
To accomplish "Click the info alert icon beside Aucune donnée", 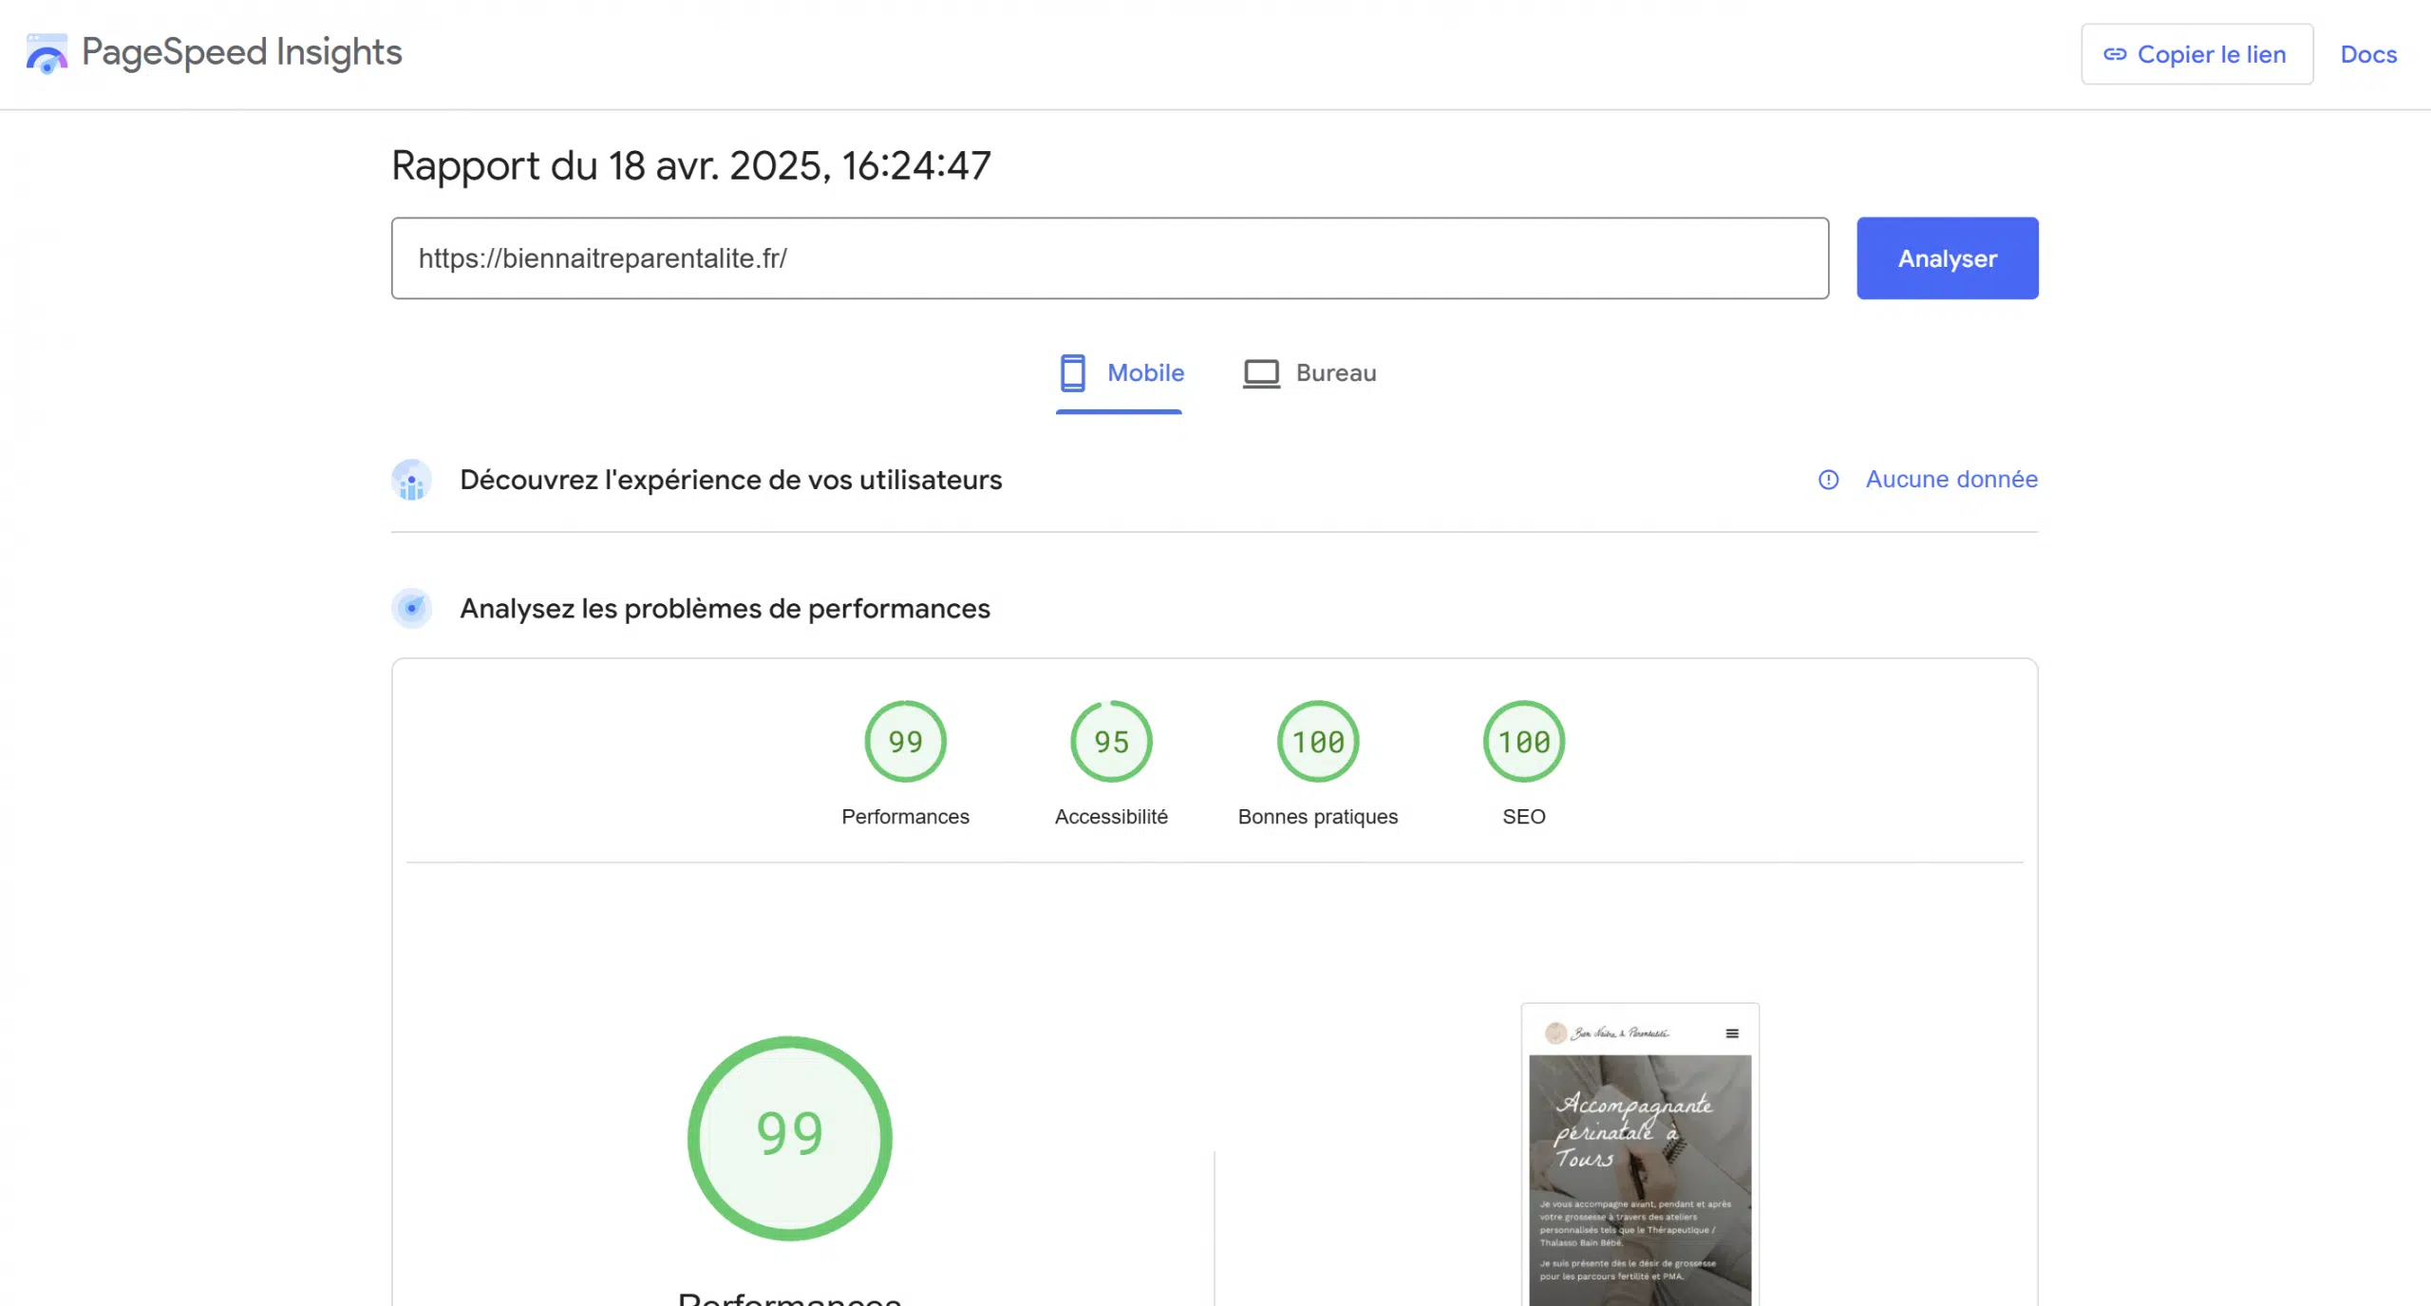I will click(x=1828, y=480).
